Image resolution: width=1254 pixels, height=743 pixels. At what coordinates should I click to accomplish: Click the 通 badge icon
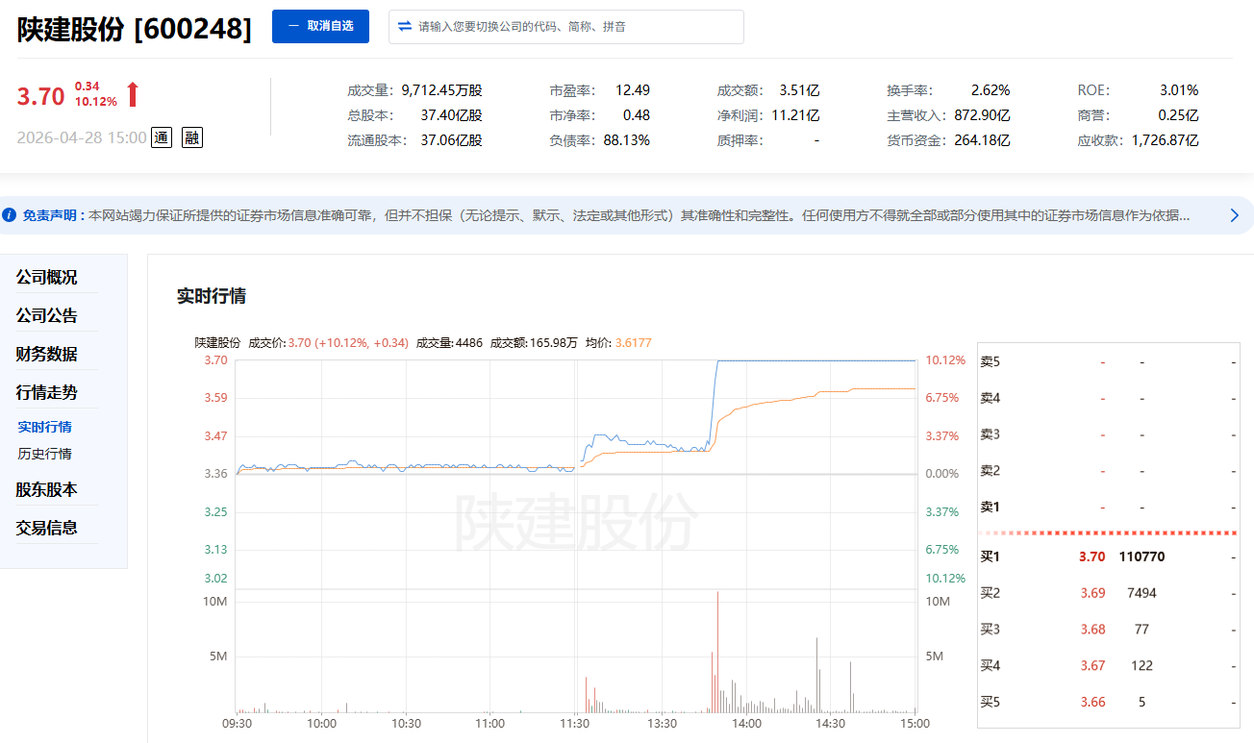click(162, 137)
